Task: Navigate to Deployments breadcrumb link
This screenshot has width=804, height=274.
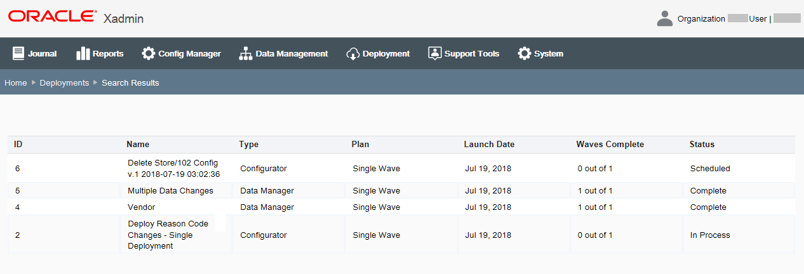Action: tap(64, 82)
